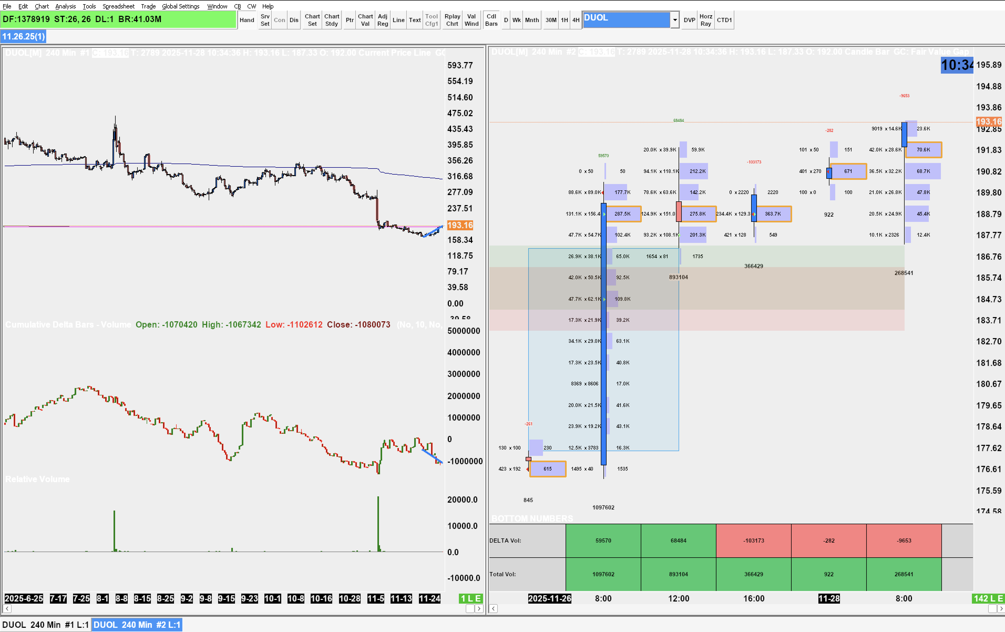Image resolution: width=1005 pixels, height=632 pixels.
Task: Open the Global Settings menu
Action: [180, 6]
